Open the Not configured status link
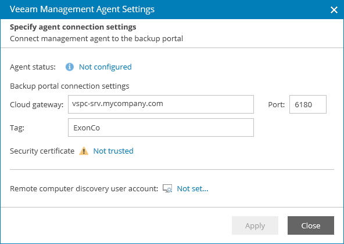The height and width of the screenshot is (244, 344). tap(105, 67)
